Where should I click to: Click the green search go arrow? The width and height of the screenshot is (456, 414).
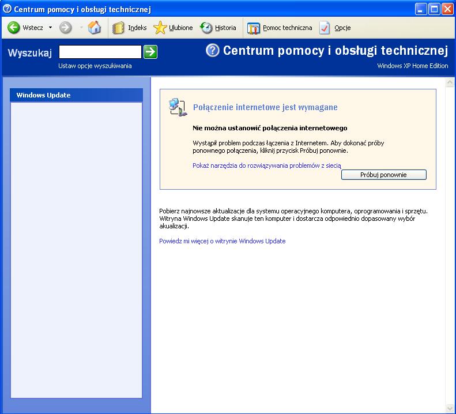(150, 52)
